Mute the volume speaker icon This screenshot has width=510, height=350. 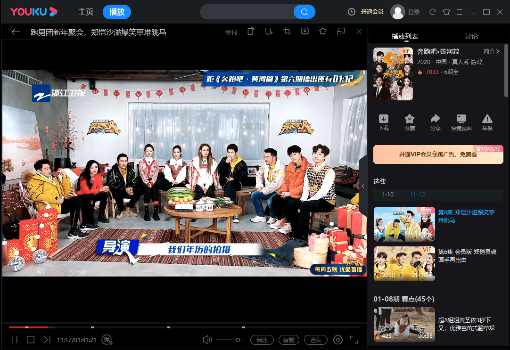tap(207, 340)
